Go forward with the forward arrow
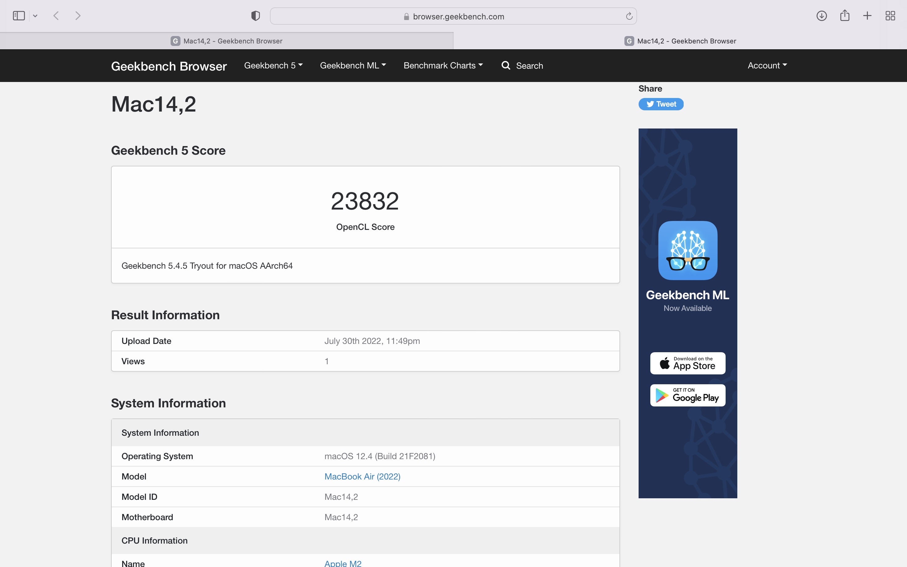Image resolution: width=907 pixels, height=567 pixels. click(x=78, y=16)
